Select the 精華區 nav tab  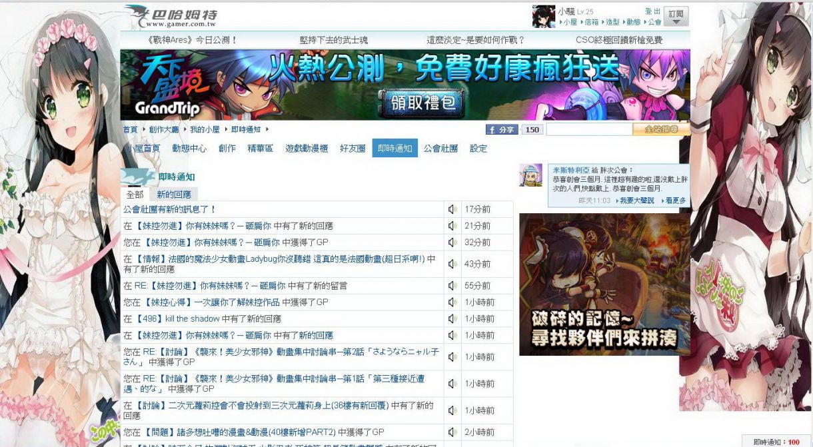261,149
